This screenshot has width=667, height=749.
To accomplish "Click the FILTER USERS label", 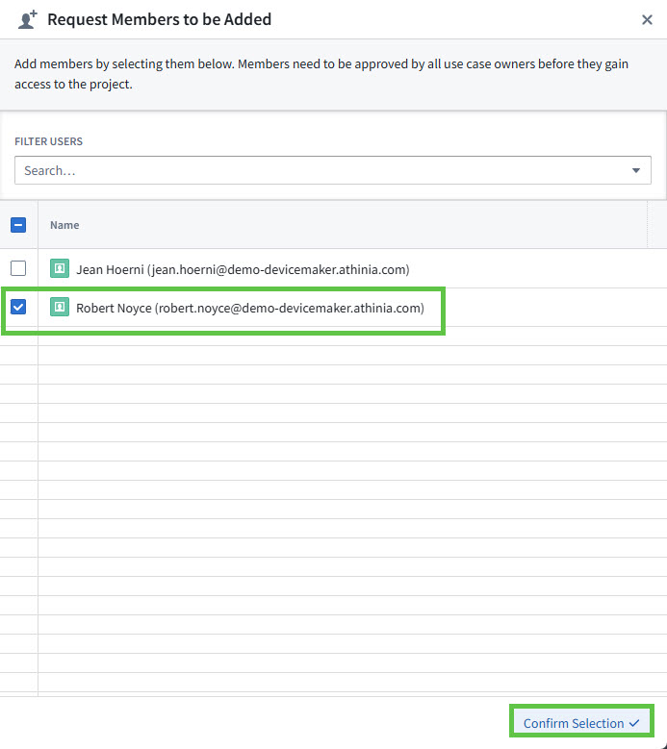I will (48, 141).
